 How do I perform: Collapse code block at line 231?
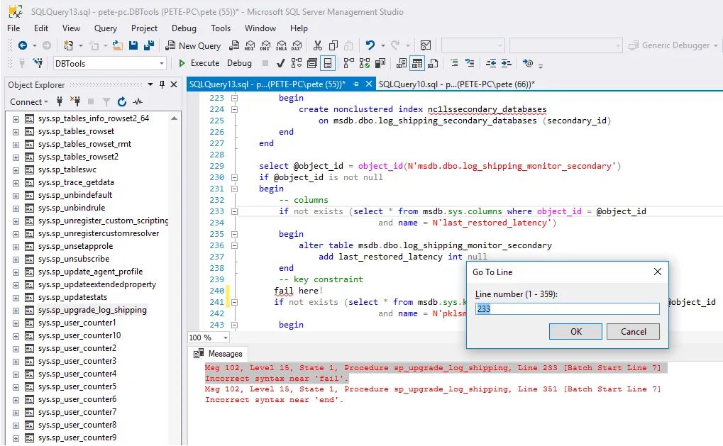[x=234, y=189]
